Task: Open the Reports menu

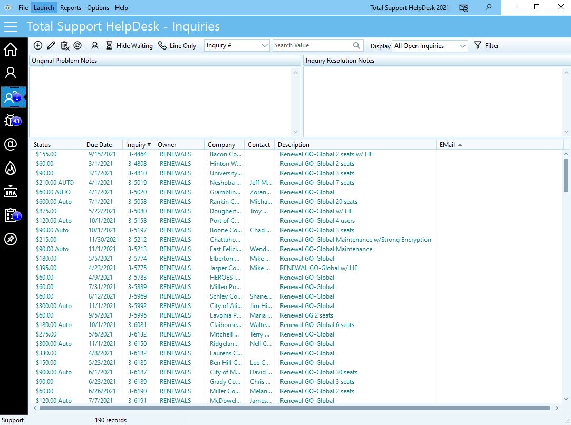Action: point(71,8)
